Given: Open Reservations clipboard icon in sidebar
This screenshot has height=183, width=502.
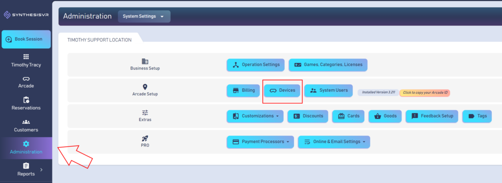Looking at the screenshot, I should coord(26,100).
